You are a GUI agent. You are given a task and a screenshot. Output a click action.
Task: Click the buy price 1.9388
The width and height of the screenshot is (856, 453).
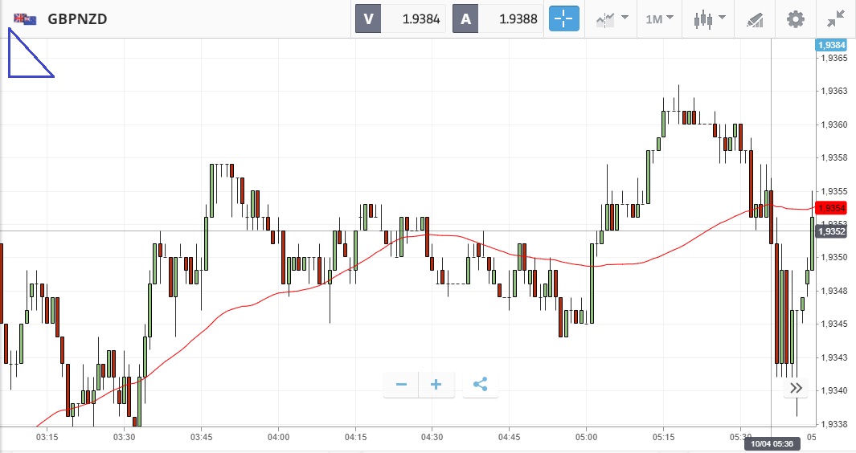[518, 19]
